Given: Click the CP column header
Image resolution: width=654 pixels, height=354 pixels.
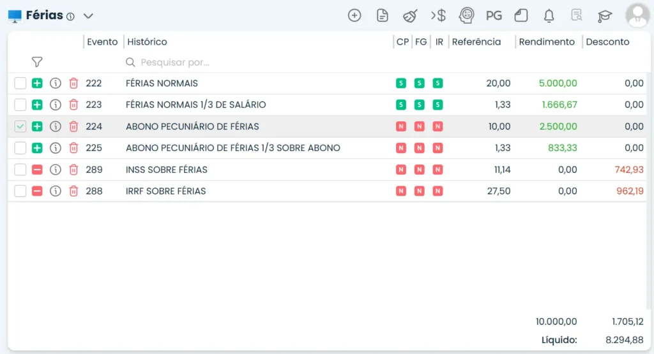Looking at the screenshot, I should [x=402, y=41].
